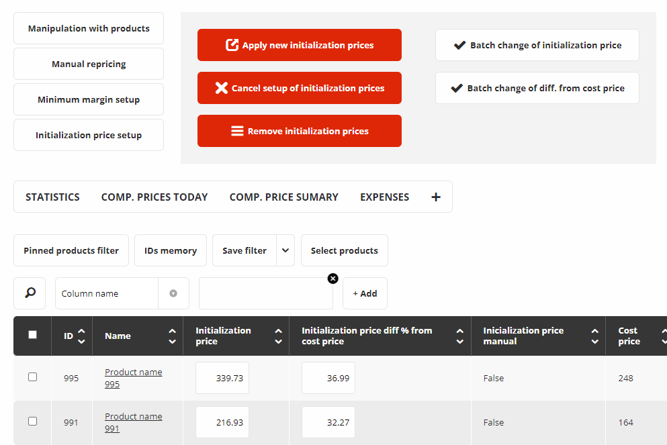667x445 pixels.
Task: Sort by Initialization price column arrows
Action: [278, 336]
